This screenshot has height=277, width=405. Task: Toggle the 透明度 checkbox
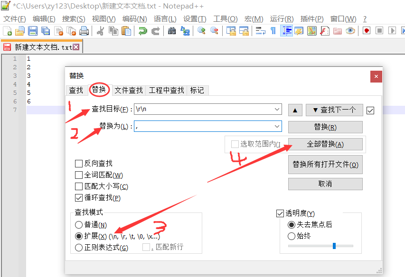click(x=280, y=213)
